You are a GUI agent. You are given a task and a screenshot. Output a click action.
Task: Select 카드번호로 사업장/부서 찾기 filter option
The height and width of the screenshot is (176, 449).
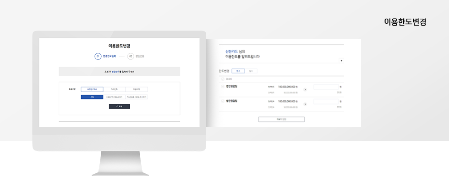(137, 97)
